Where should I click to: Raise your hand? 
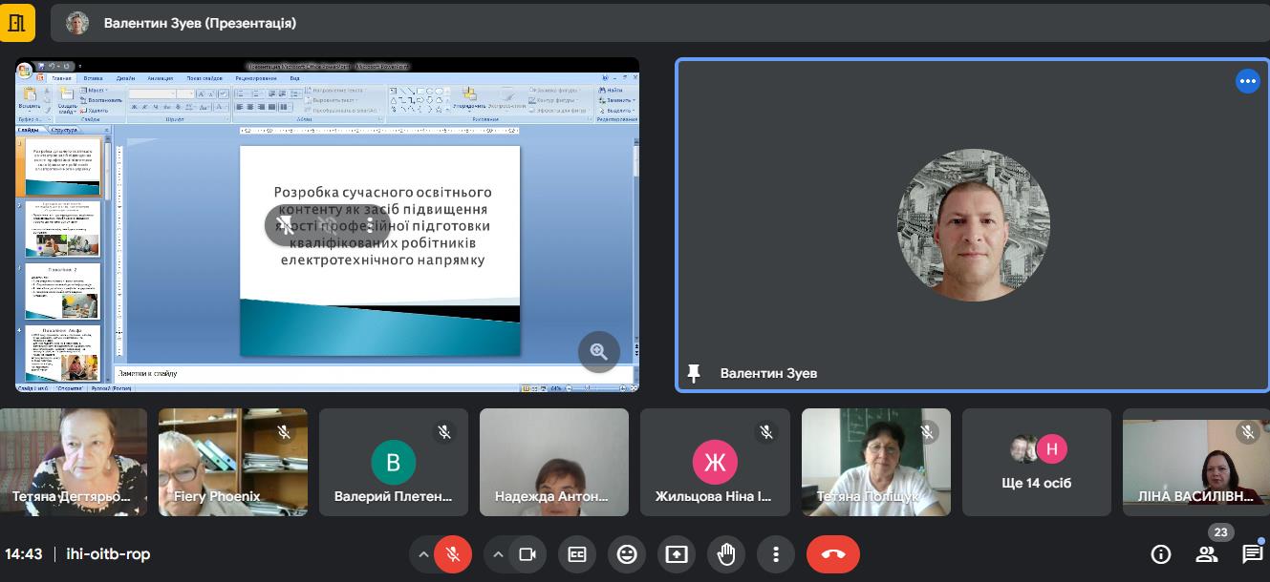pos(726,554)
